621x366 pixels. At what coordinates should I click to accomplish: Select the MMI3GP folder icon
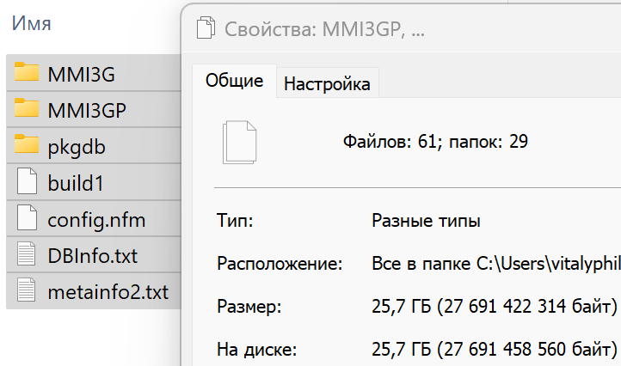27,107
